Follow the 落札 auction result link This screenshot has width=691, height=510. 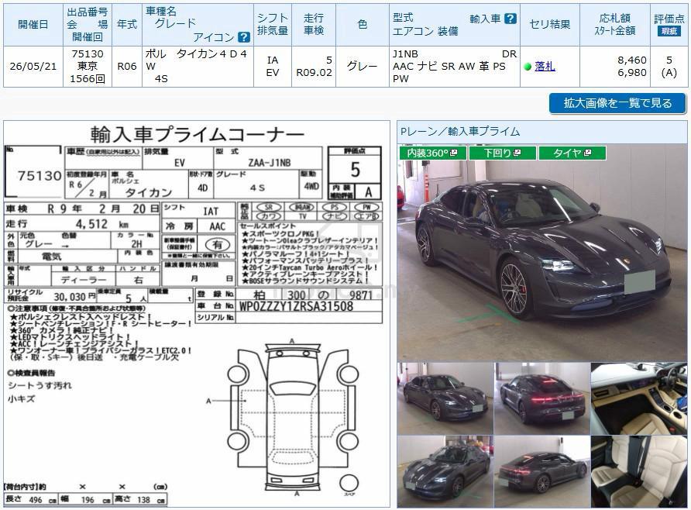click(x=545, y=66)
